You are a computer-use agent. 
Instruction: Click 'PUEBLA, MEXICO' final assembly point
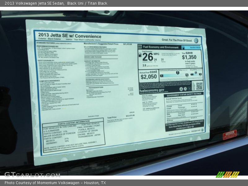coord(86,129)
